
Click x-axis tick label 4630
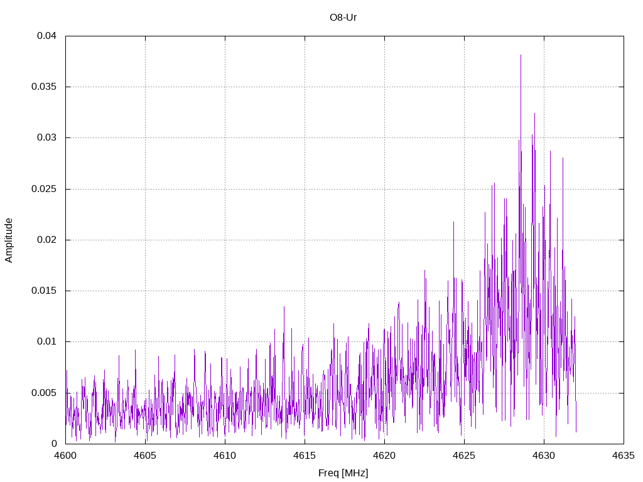pos(544,456)
